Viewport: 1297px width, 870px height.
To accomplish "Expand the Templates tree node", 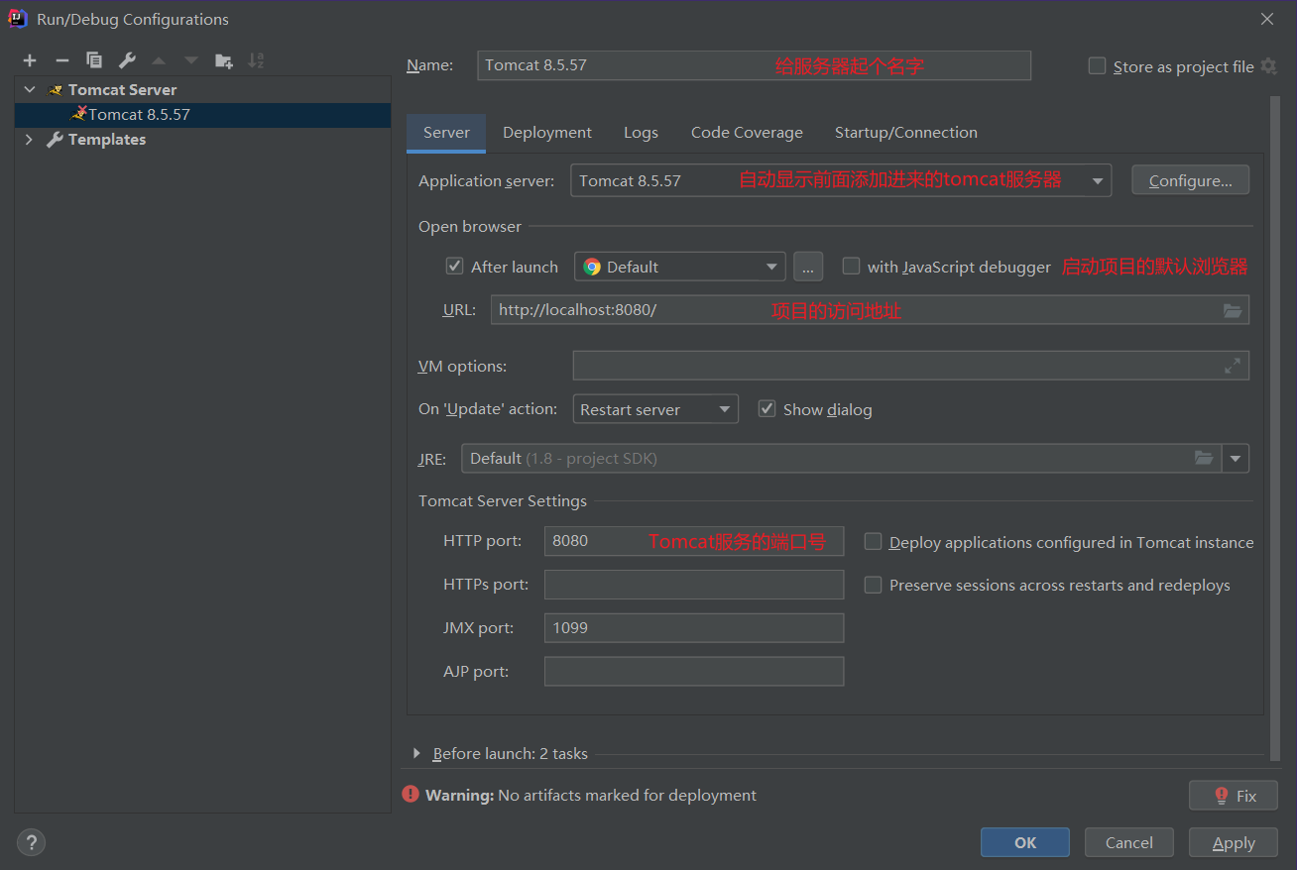I will (x=29, y=140).
